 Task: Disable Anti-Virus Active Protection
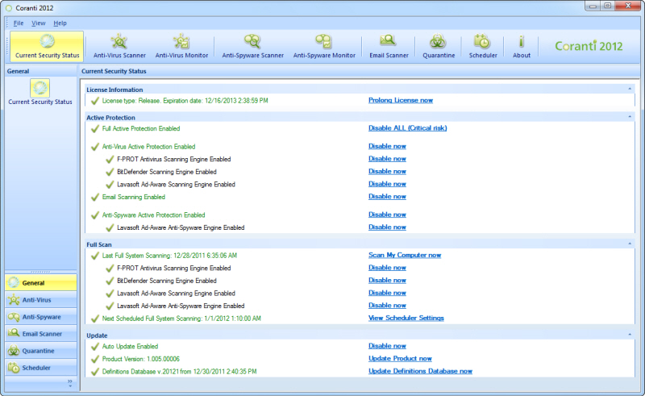[387, 146]
